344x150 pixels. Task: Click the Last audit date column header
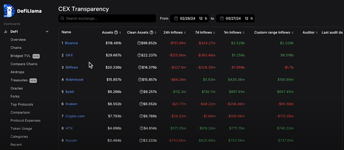332,33
